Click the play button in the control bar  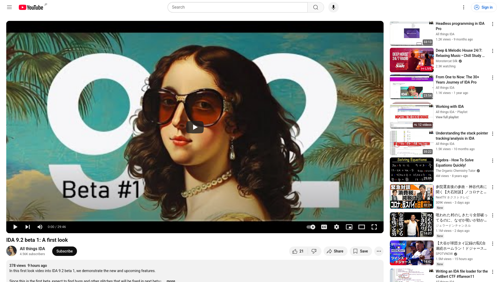pos(15,227)
